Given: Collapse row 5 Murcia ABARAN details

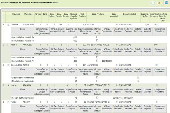Looking at the screenshot, I should [8, 102].
